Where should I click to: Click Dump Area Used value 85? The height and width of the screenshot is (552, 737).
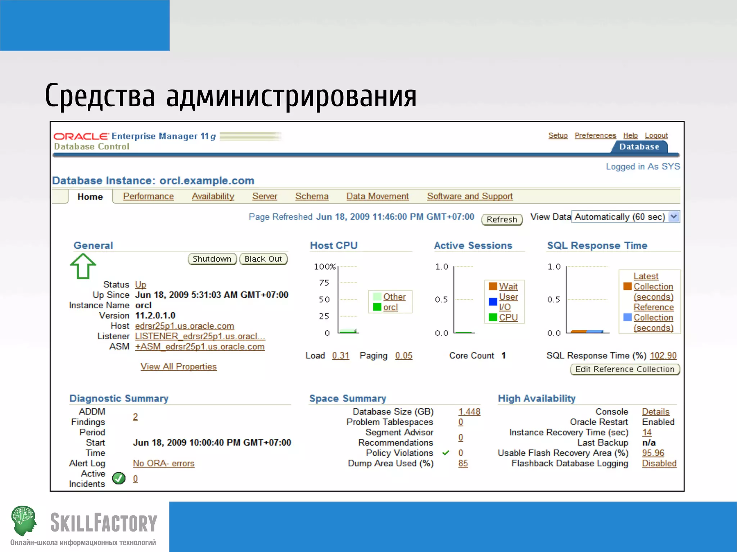(x=463, y=463)
